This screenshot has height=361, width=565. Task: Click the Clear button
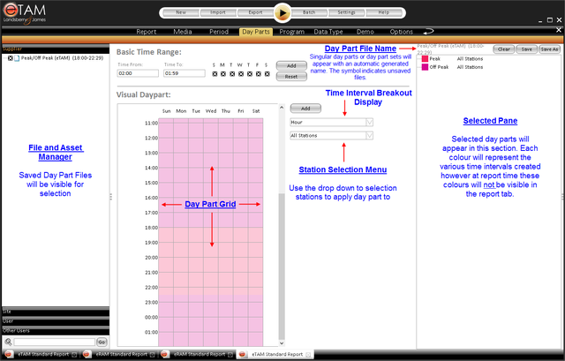coord(504,49)
